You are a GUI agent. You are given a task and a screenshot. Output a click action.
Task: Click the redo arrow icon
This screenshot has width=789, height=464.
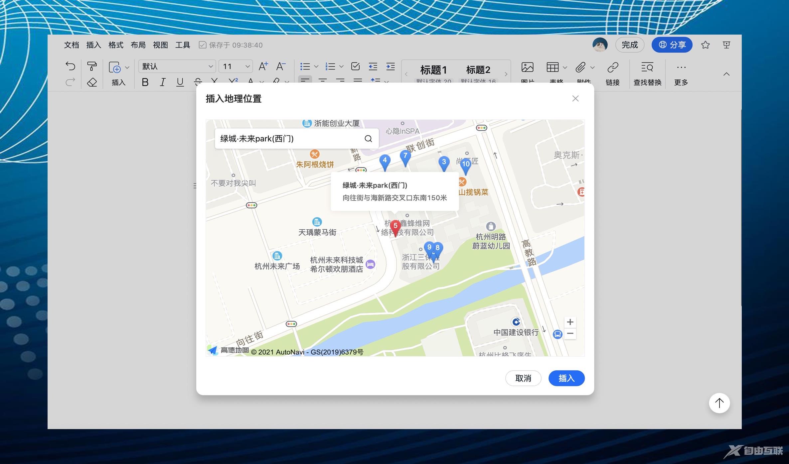click(70, 82)
